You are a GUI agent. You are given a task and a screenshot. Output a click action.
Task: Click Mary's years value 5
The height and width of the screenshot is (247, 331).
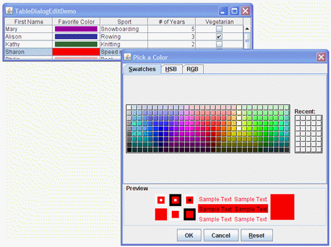pos(172,29)
